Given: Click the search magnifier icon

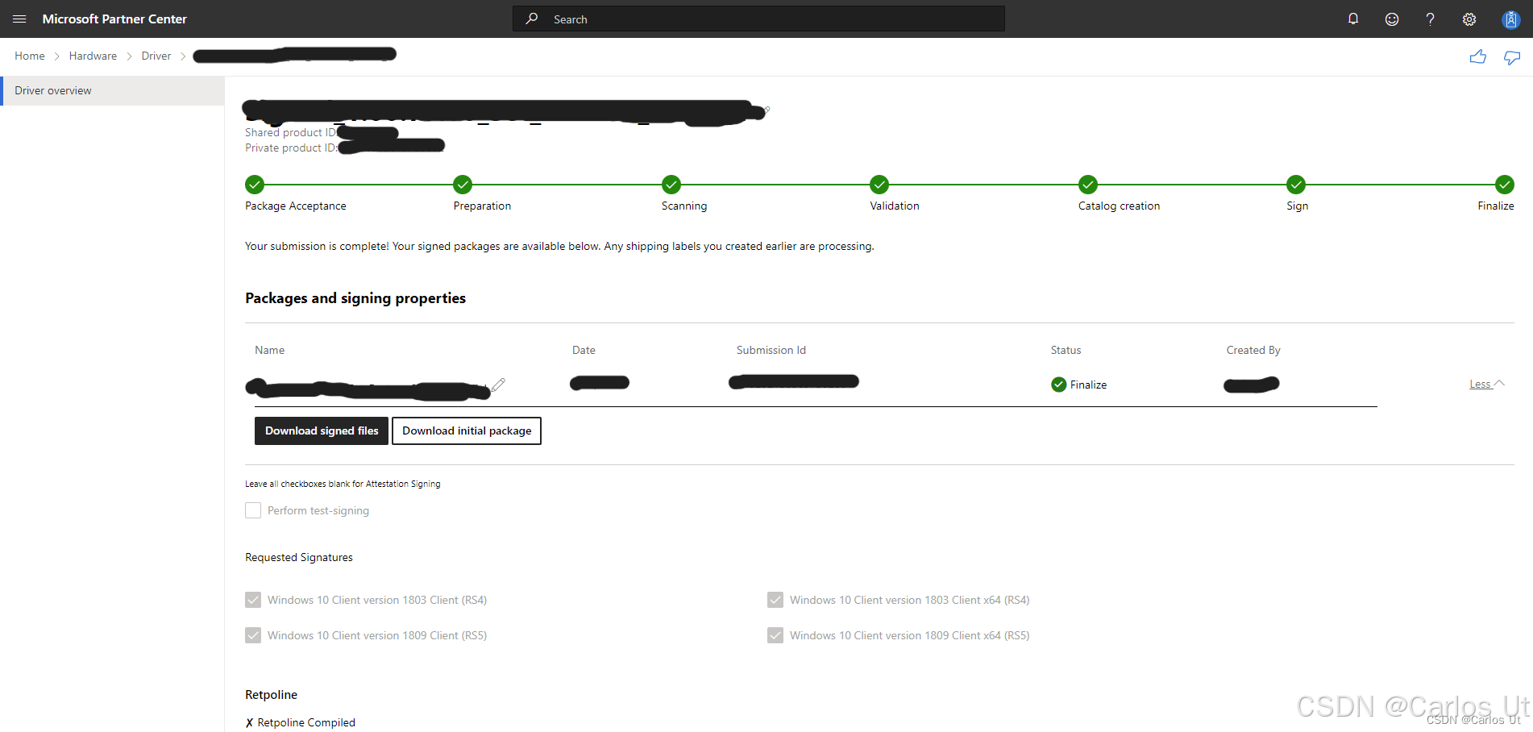Looking at the screenshot, I should click(x=532, y=19).
